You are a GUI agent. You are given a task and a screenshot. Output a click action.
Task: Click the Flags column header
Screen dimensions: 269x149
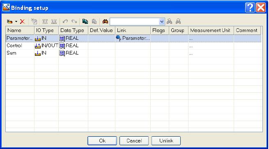160,30
